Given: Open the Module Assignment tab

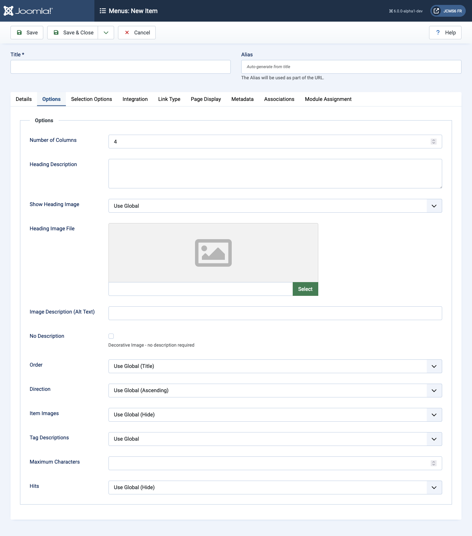Looking at the screenshot, I should click(x=328, y=99).
